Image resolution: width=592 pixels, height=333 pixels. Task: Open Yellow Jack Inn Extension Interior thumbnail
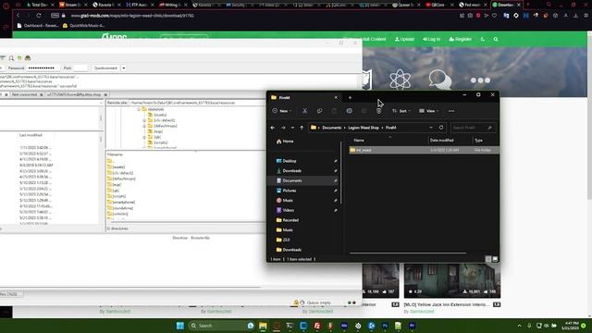(x=452, y=280)
